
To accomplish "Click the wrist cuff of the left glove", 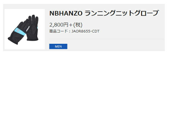I will point(14,40).
